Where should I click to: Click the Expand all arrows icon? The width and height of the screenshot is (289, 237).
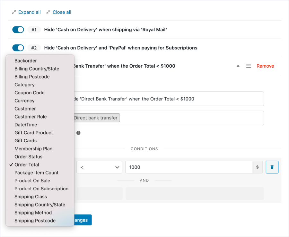click(x=14, y=12)
